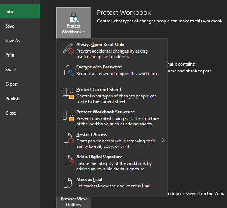Open the Browser View Options button
The image size is (227, 208).
(73, 202)
